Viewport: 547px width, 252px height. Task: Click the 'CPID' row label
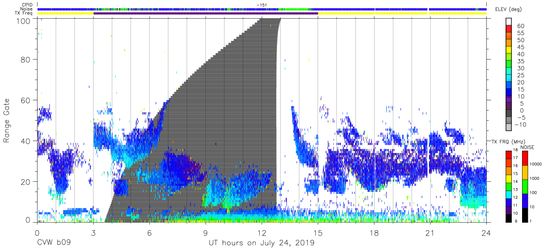tap(27, 4)
